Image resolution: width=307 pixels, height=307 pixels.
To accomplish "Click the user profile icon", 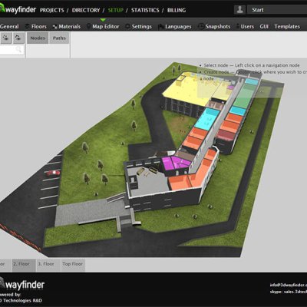I will coord(239,10).
